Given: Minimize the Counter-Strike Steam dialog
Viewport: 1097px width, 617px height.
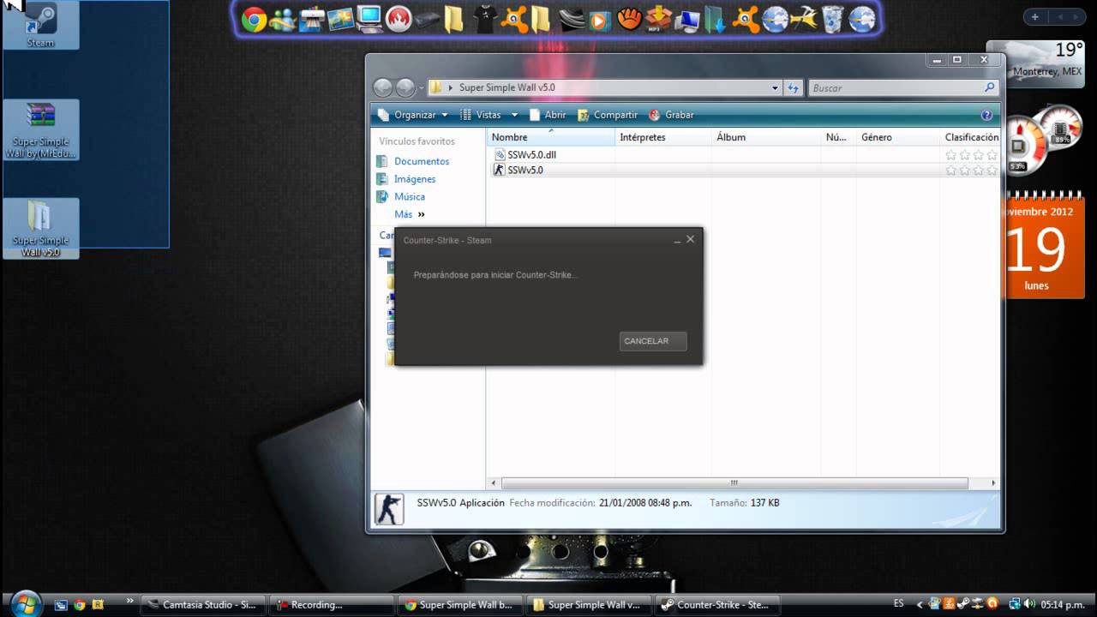Looking at the screenshot, I should (676, 241).
